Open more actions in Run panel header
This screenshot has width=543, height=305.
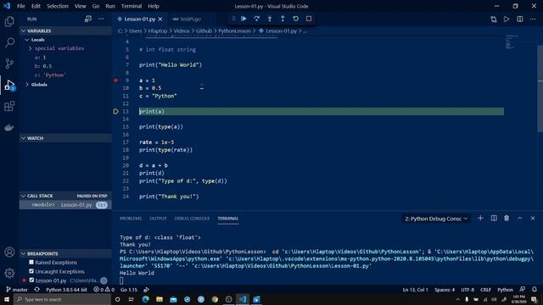[101, 19]
